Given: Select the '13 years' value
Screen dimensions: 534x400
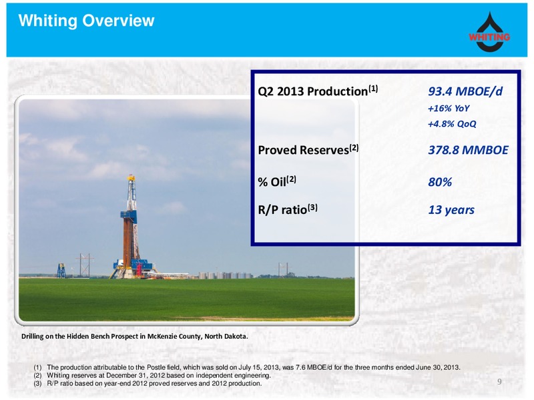Looking at the screenshot, I should [x=451, y=210].
